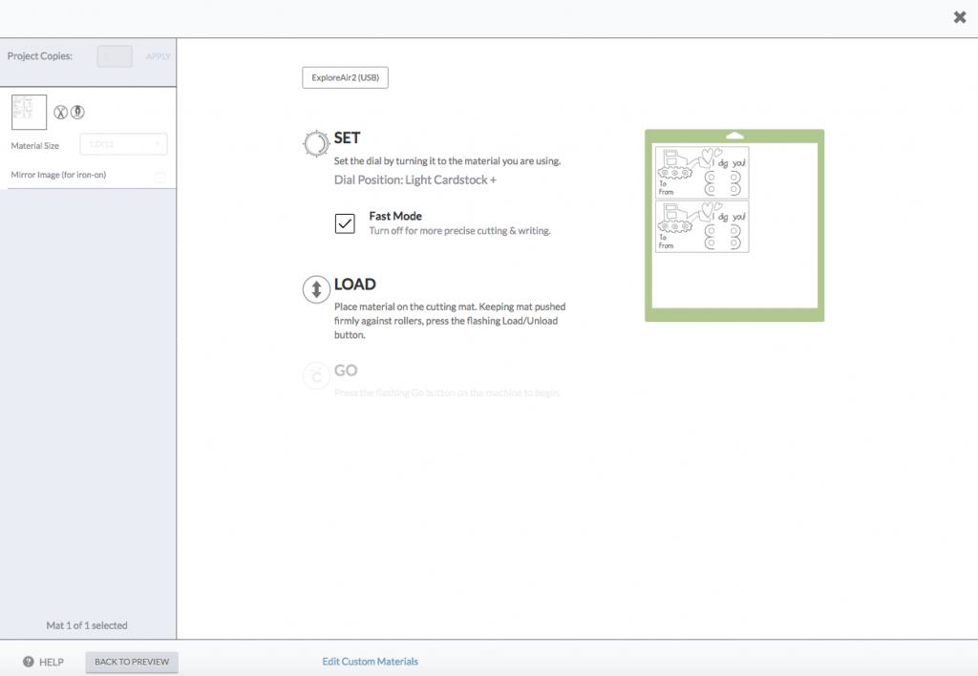Click the 'Fast Mode' label

pos(395,217)
